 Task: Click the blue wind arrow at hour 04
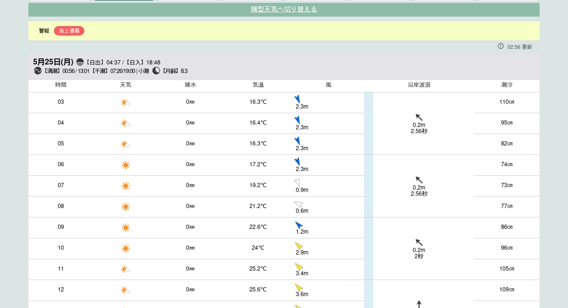coord(297,119)
